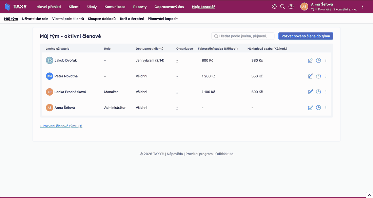Screen dimensions: 373x198
Task: Click Lenka Procházková's LP avatar
Action: 49,92
